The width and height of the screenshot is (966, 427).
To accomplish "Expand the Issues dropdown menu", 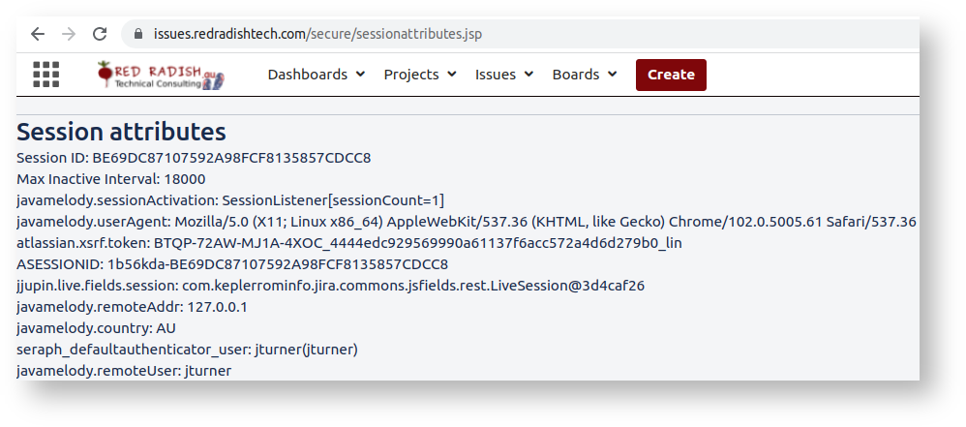I will click(503, 75).
